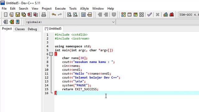Compile the program with four-squares icon
This screenshot has height=112, width=199.
point(123,15)
